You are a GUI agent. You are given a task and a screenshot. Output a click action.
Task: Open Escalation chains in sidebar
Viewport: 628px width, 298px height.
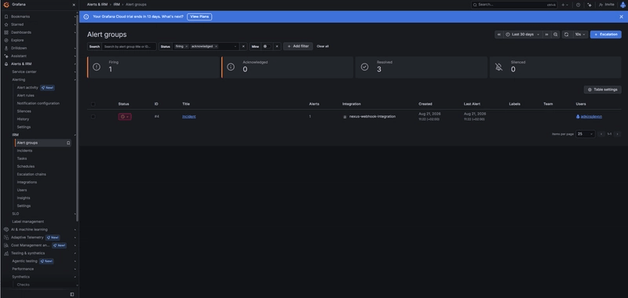coord(31,174)
